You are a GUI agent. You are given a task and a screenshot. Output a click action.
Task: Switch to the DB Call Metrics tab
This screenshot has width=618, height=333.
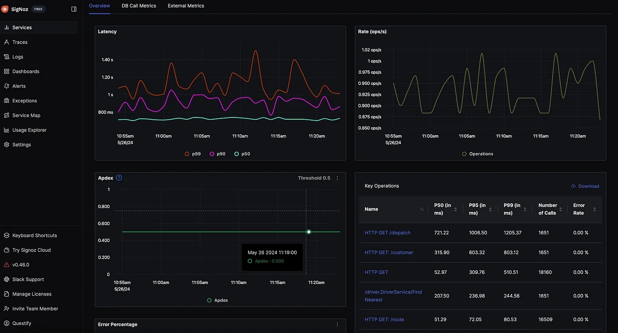[139, 6]
